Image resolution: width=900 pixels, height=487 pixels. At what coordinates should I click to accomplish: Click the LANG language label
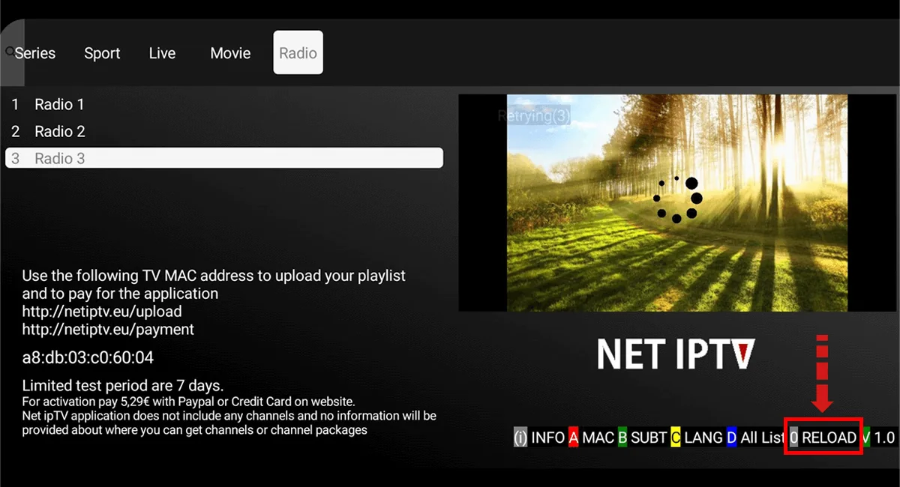(703, 438)
